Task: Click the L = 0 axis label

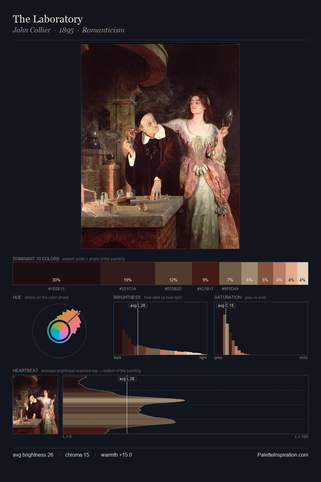Action: point(67,437)
